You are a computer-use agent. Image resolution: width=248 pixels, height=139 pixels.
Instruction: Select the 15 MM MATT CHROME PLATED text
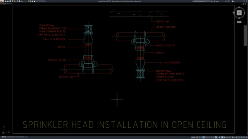point(170,75)
